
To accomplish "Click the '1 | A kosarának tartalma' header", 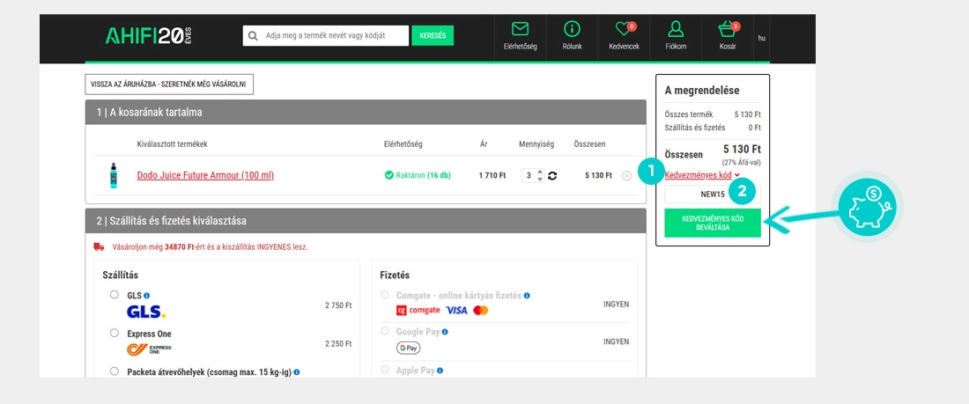I will (x=366, y=113).
